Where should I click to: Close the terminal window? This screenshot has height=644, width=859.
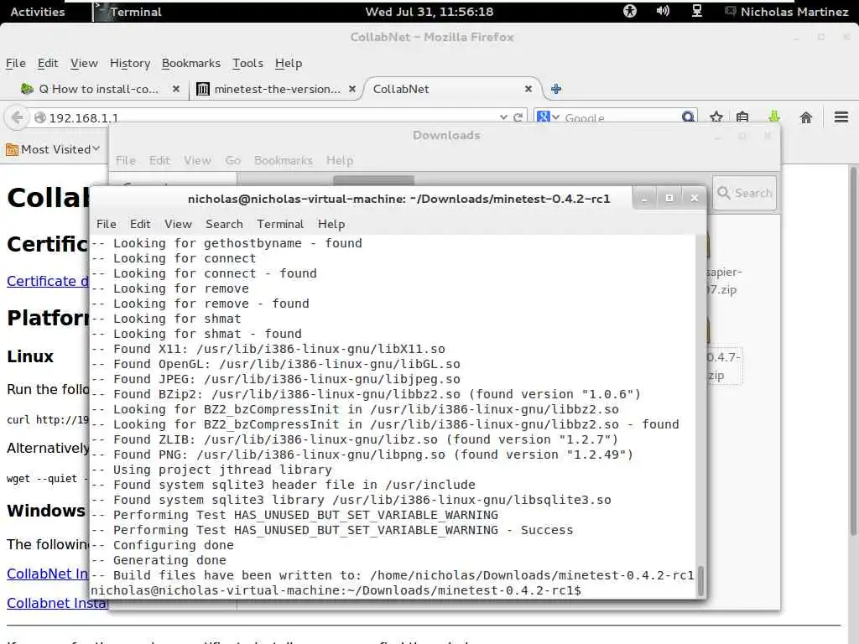tap(694, 198)
